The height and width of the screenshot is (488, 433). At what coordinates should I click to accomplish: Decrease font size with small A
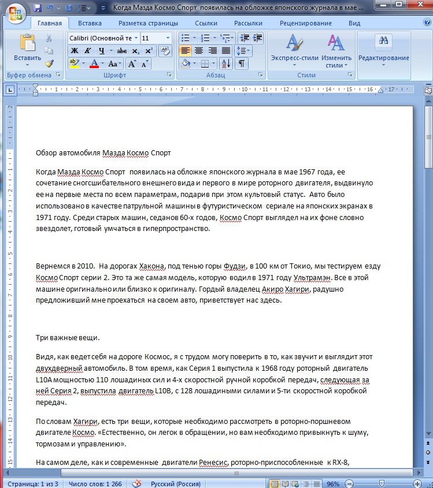pyautogui.click(x=144, y=64)
